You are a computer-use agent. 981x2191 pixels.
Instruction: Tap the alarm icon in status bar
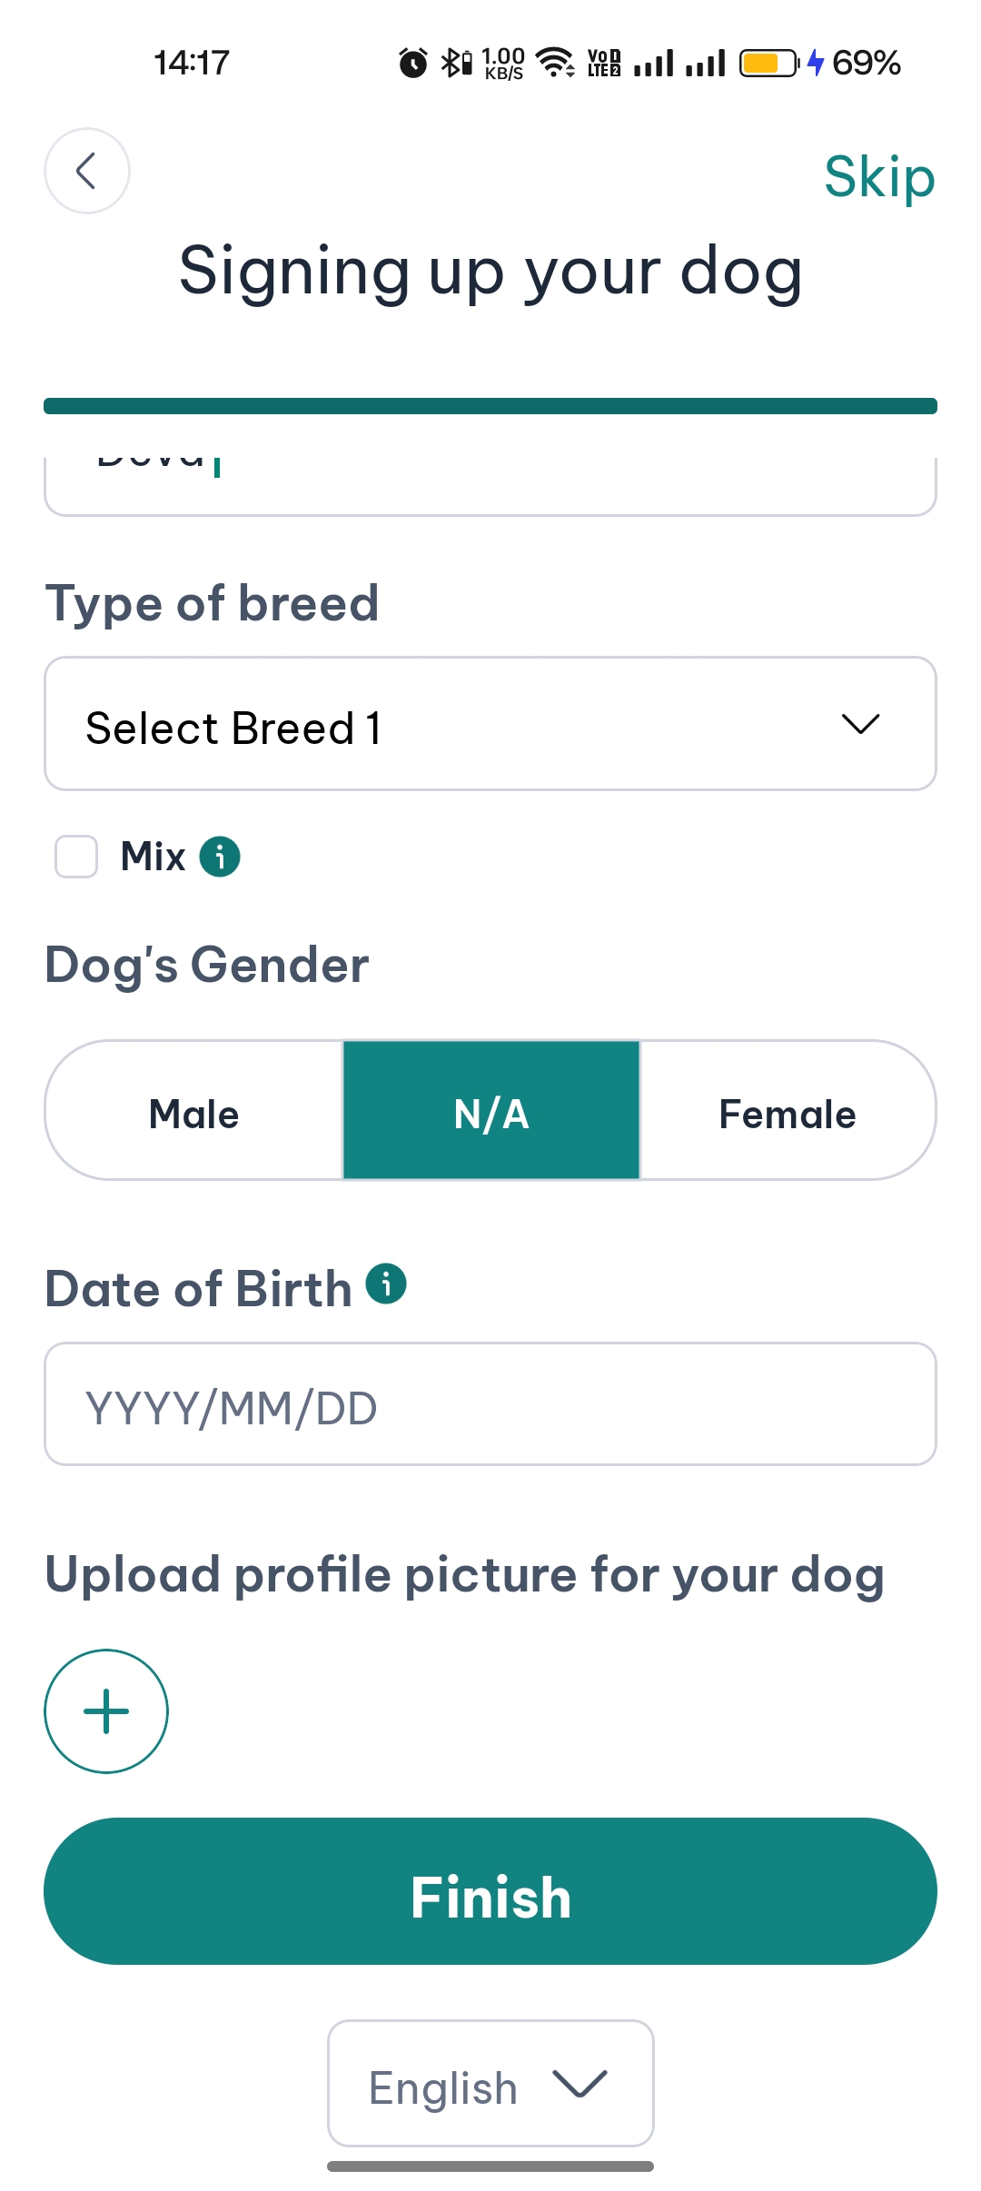(413, 64)
